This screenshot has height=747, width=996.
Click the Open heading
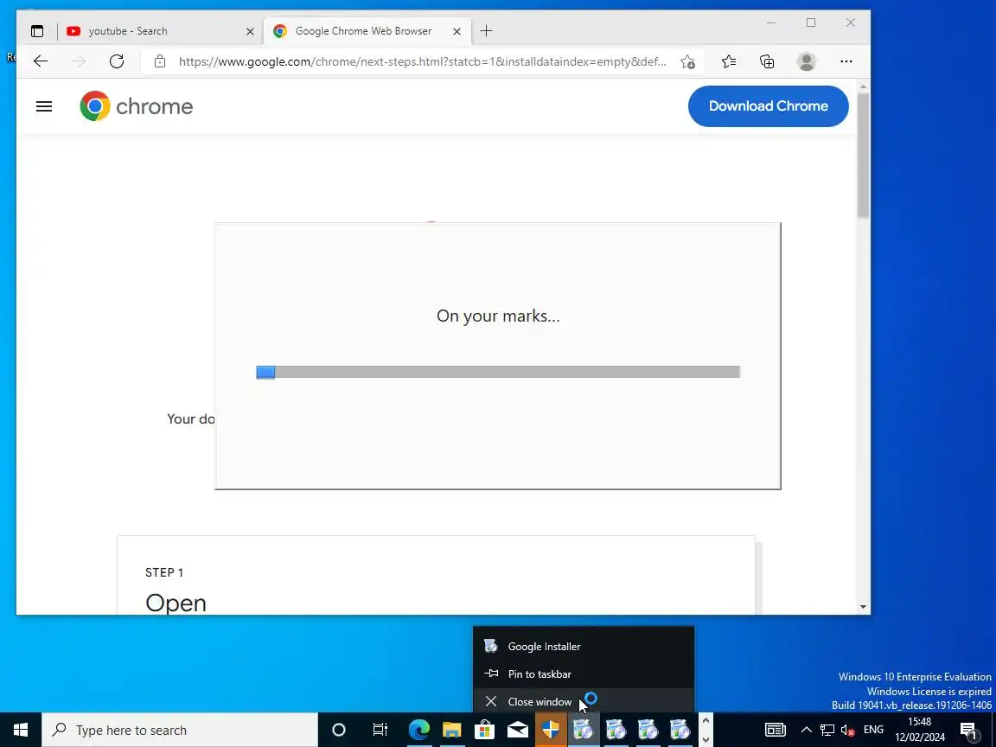point(176,603)
